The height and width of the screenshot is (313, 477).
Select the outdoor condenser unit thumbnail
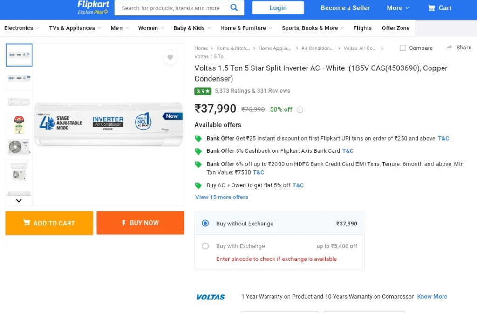click(19, 148)
